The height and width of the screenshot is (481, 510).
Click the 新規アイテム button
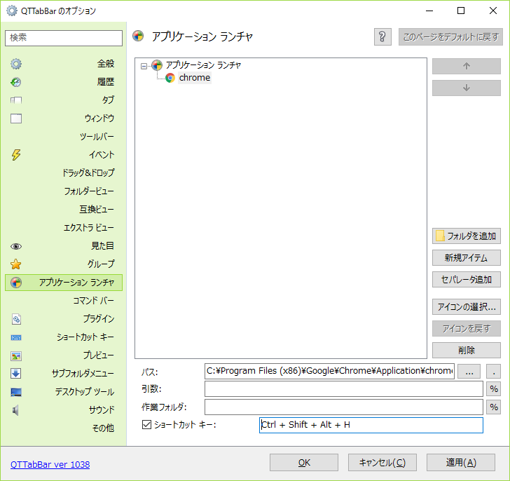point(466,258)
